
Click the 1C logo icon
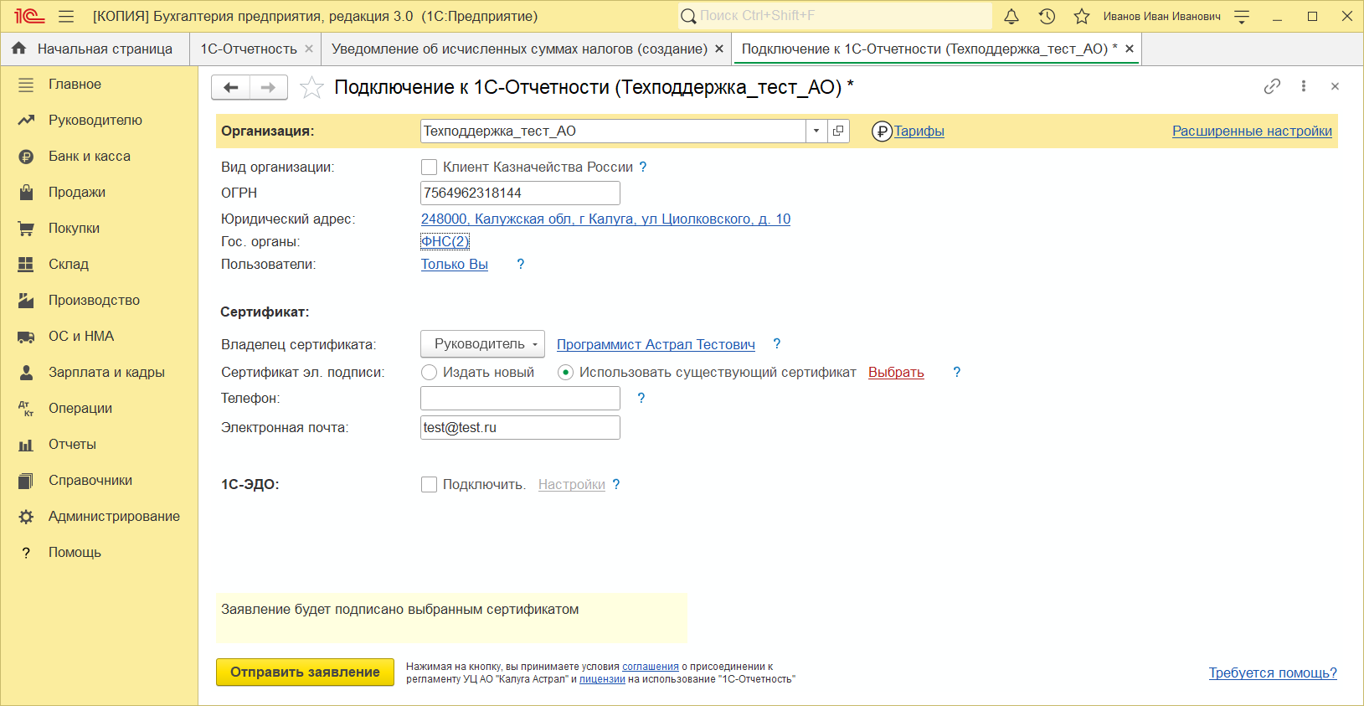click(29, 16)
